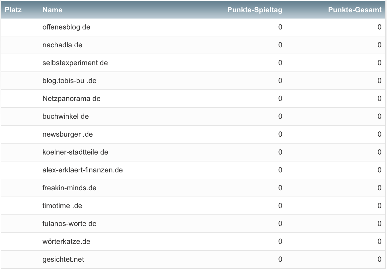Click the Punkte-Gesamt column header
Screen dimensions: 387x270
tap(354, 10)
